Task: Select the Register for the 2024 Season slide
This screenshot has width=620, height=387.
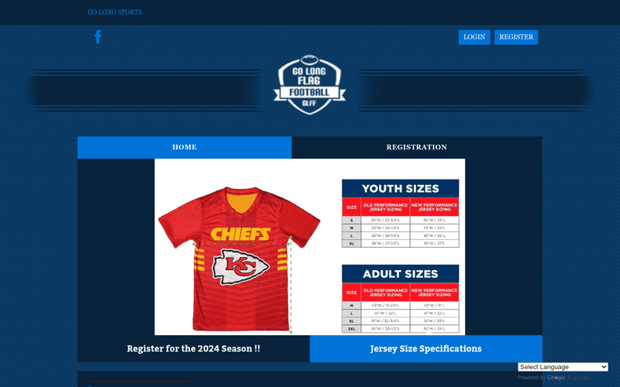Action: pyautogui.click(x=193, y=349)
